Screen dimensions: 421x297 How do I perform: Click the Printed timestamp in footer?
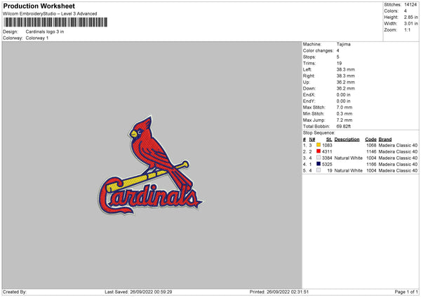click(279, 292)
